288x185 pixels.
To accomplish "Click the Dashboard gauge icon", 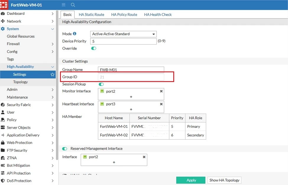I will click(x=3, y=14).
